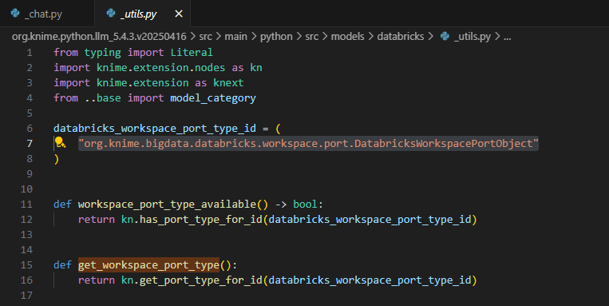
Task: Select line number 7 in gutter
Action: click(30, 144)
